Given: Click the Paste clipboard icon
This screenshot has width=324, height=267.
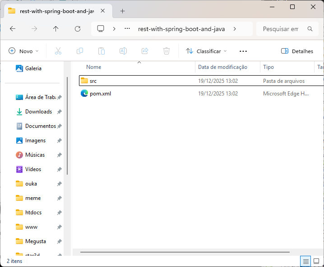Looking at the screenshot, I should point(102,51).
